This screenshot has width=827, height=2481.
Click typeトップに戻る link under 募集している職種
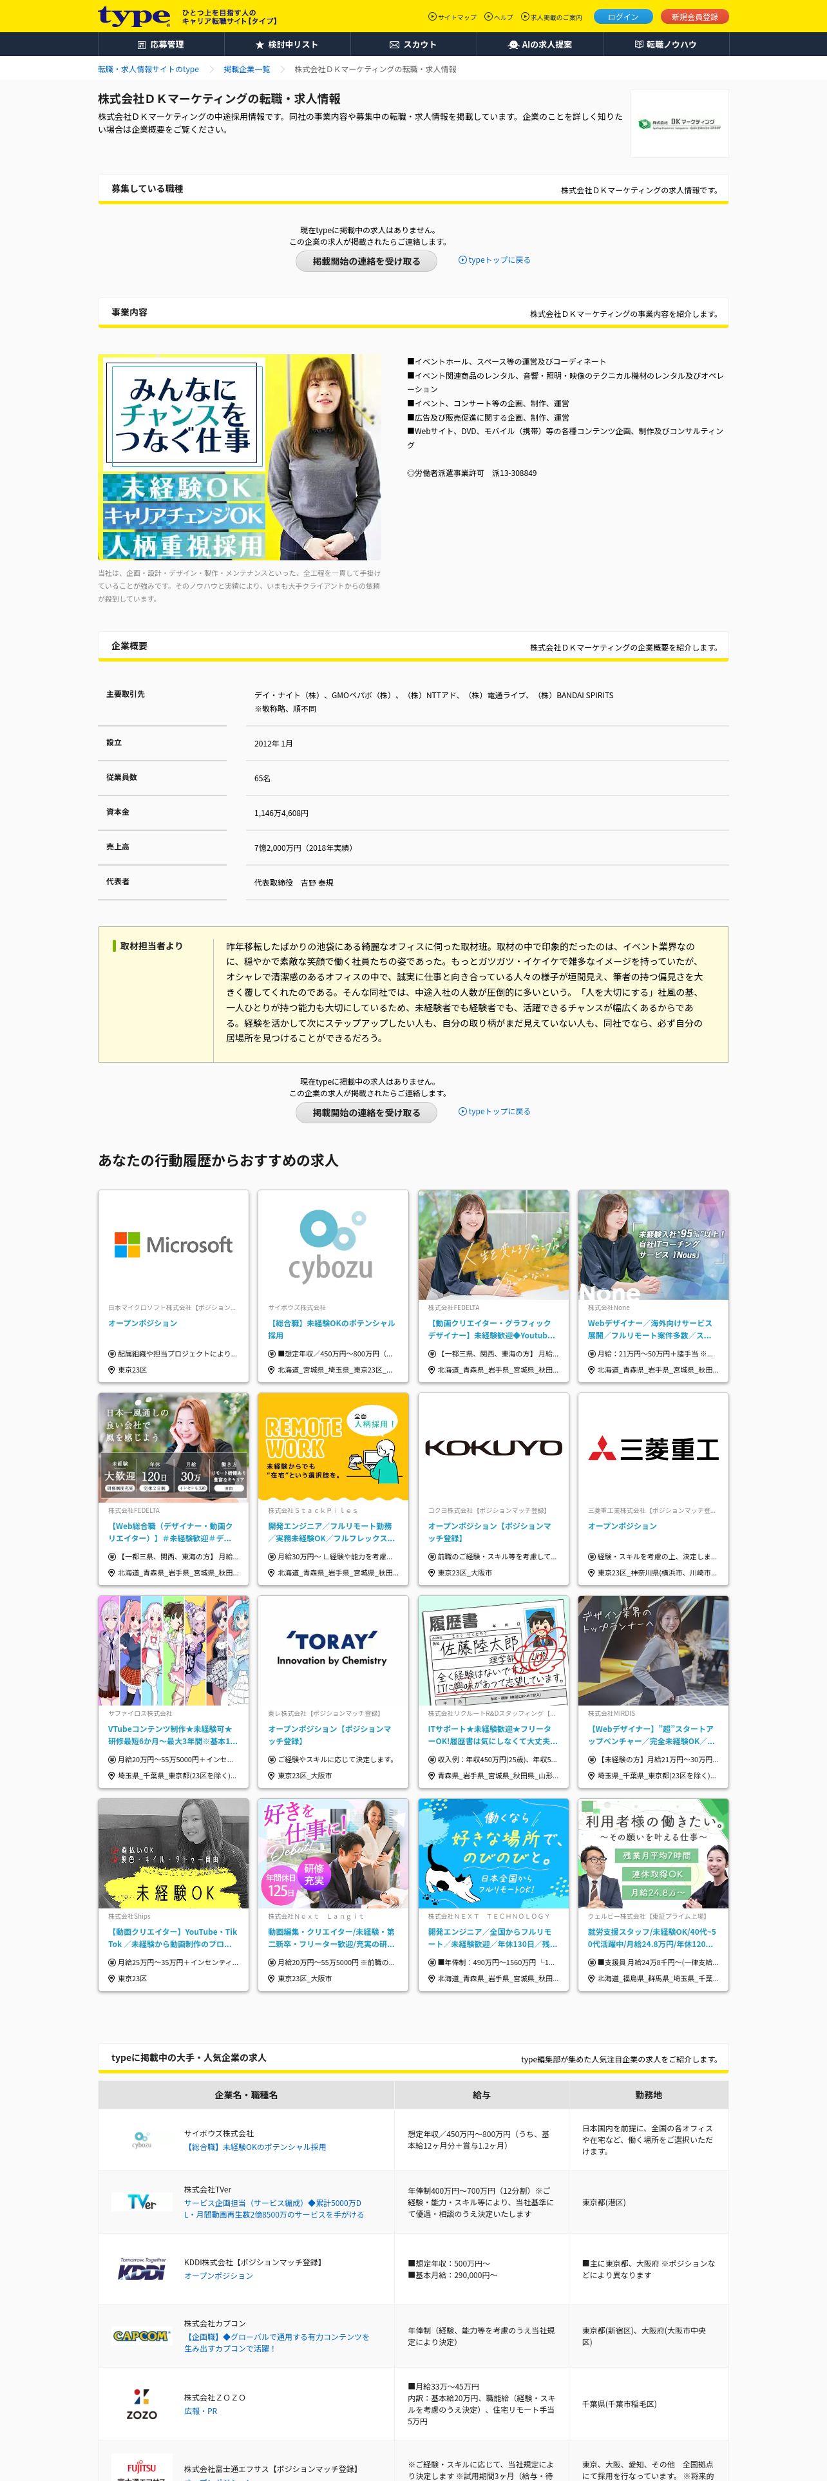pyautogui.click(x=494, y=260)
